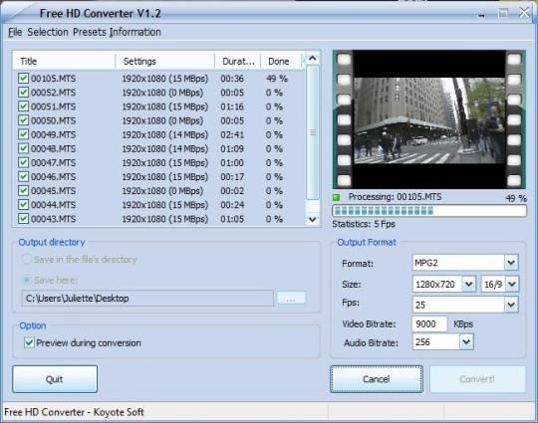Viewport: 538px width, 423px height.
Task: Click file list scroll down arrow
Action: [312, 219]
